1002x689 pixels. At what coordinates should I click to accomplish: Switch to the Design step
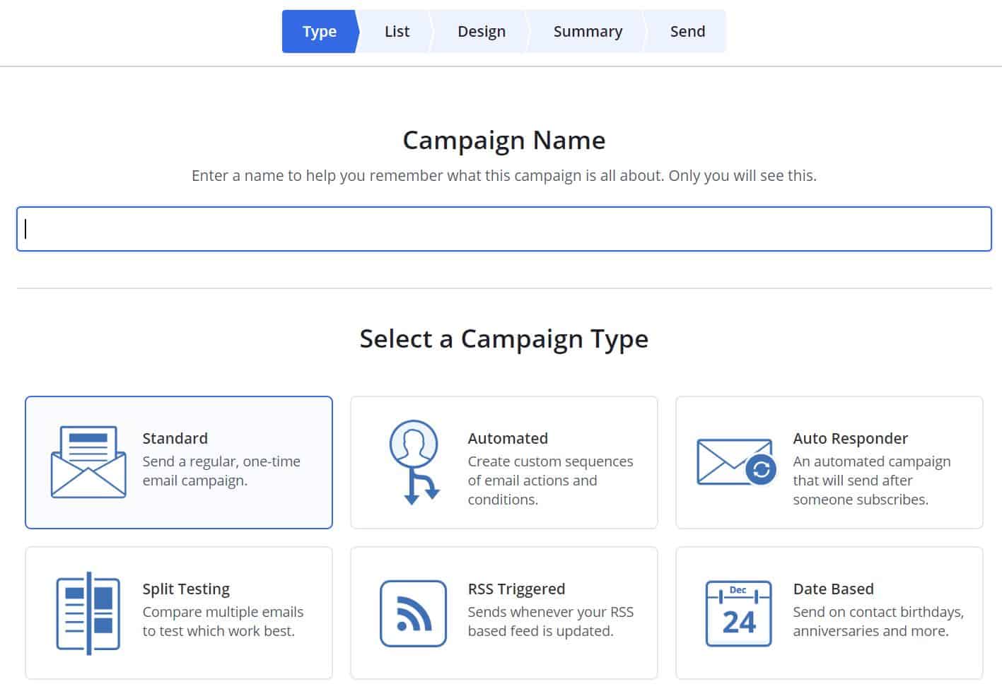click(x=481, y=32)
